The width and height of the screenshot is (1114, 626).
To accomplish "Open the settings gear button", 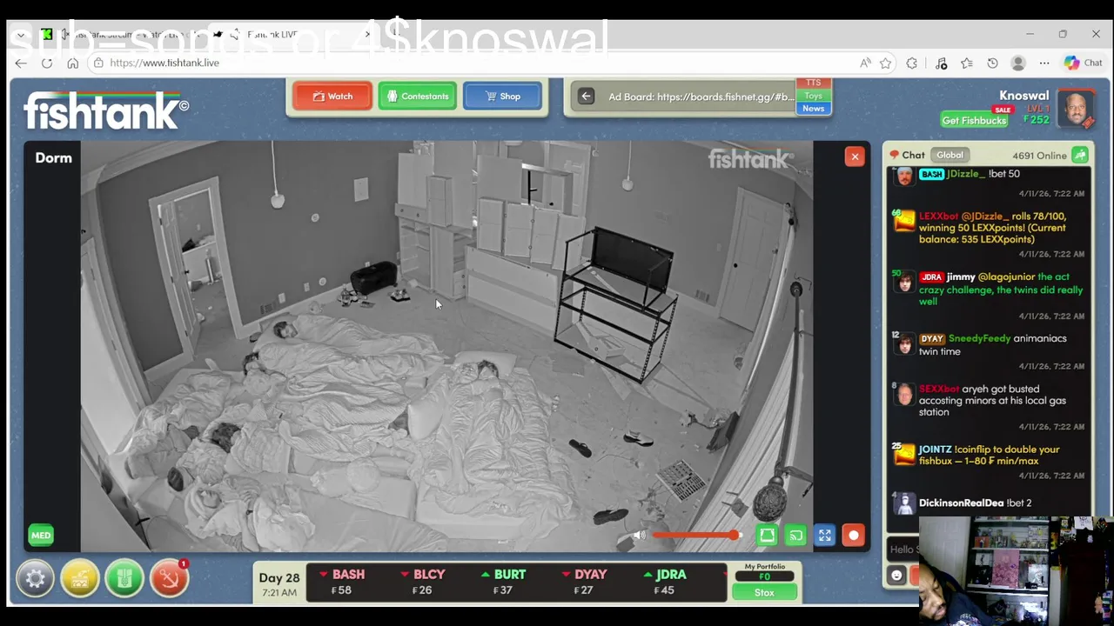I will 36,578.
